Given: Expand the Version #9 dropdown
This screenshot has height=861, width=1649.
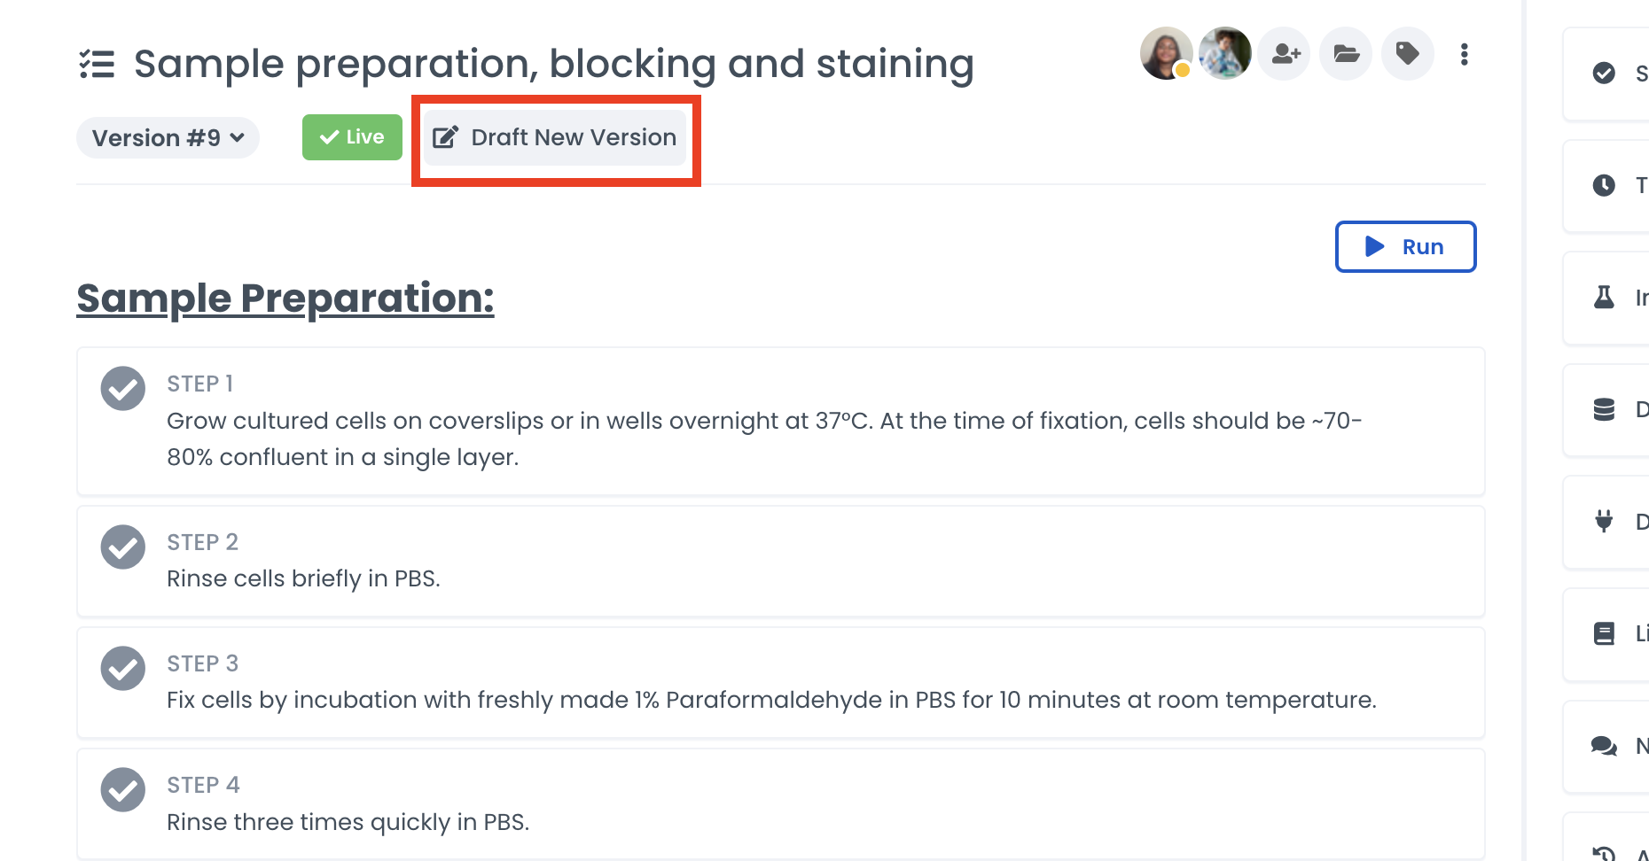Looking at the screenshot, I should (168, 138).
